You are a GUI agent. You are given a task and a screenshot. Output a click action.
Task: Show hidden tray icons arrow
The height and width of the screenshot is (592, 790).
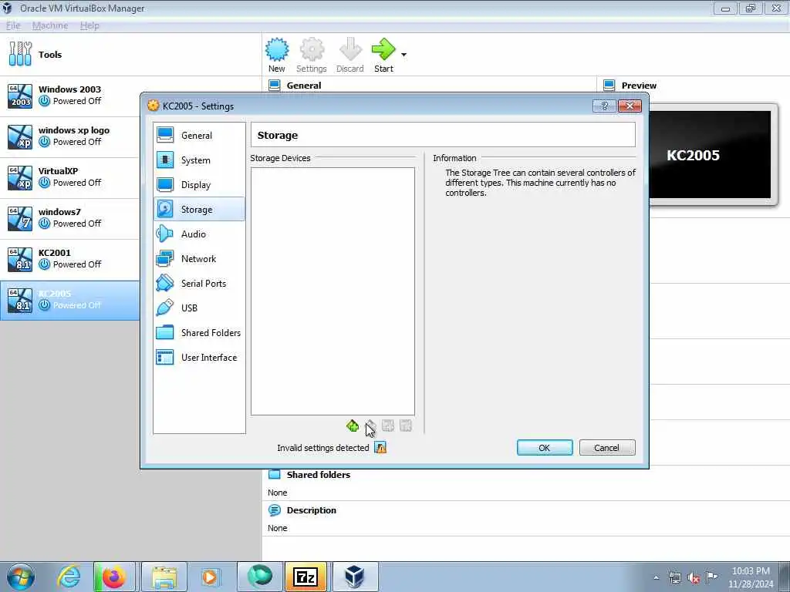click(656, 577)
